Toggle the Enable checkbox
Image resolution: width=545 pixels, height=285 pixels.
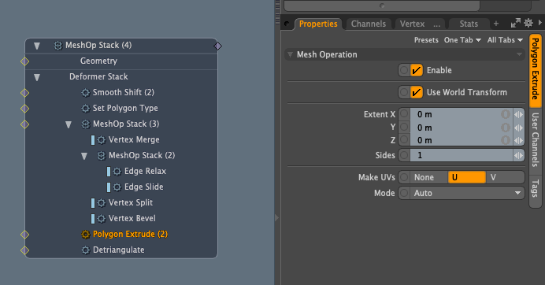point(416,70)
